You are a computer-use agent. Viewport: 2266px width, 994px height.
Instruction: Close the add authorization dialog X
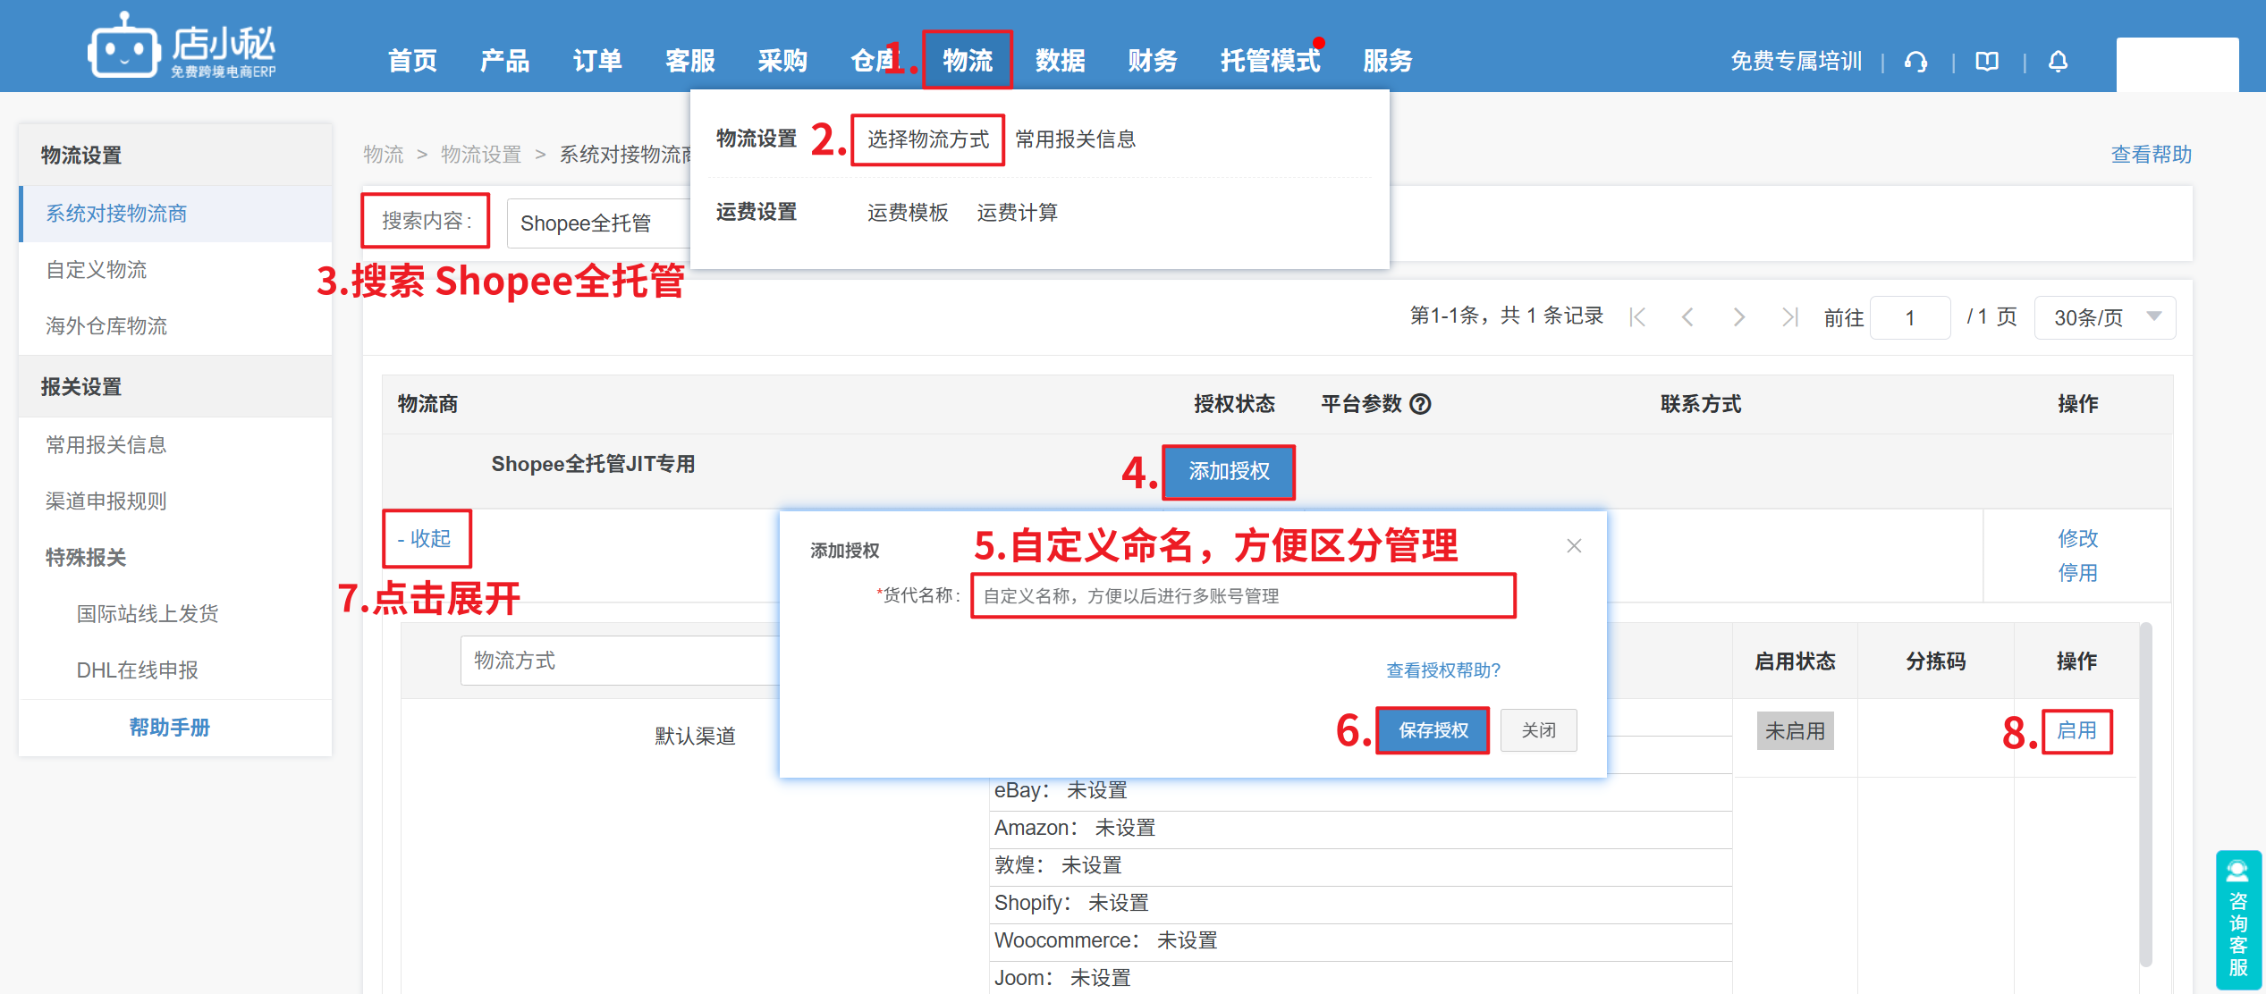click(1574, 545)
